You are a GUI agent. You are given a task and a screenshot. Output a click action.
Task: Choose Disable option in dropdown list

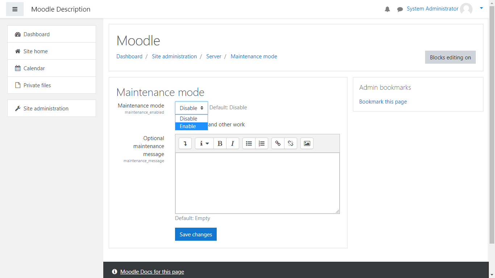pyautogui.click(x=191, y=119)
